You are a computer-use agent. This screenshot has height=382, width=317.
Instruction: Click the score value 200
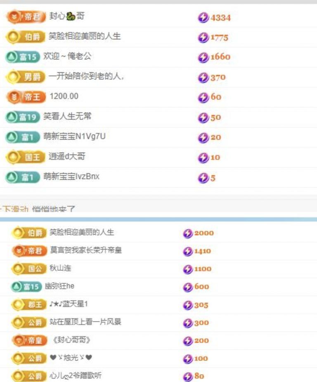pyautogui.click(x=201, y=341)
